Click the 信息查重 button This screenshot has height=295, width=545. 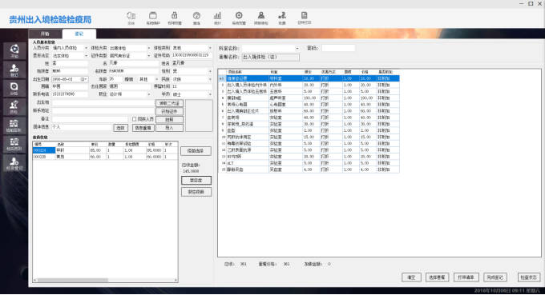tap(143, 128)
